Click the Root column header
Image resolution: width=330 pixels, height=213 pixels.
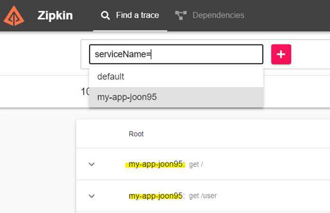[x=136, y=134]
